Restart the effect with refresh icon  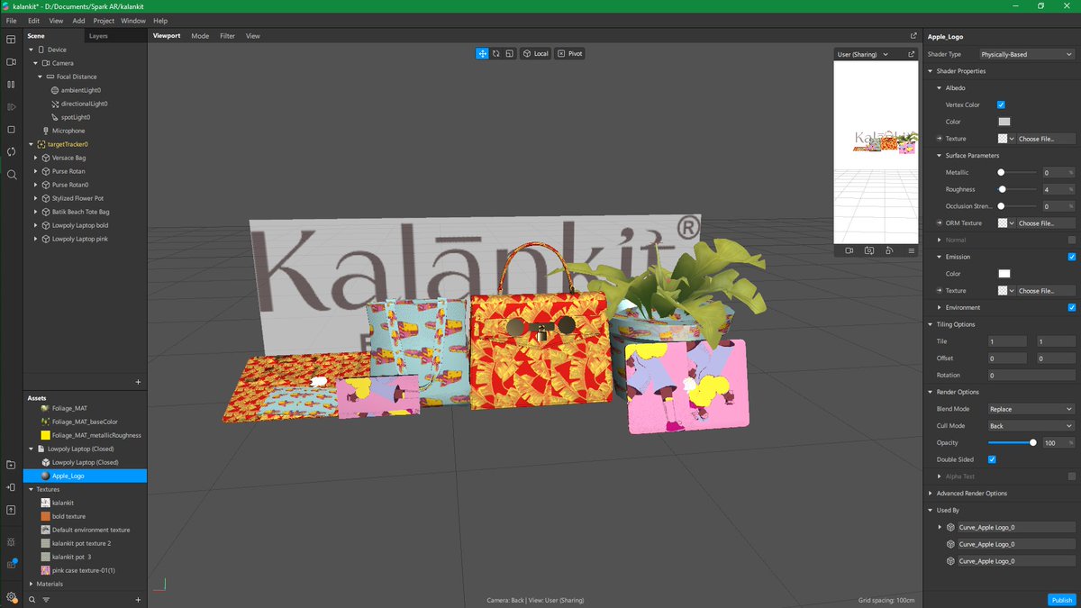(x=12, y=152)
